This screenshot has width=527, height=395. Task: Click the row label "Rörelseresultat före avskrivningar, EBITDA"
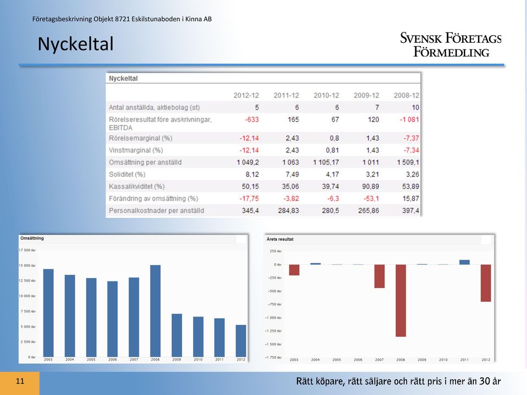click(x=160, y=123)
